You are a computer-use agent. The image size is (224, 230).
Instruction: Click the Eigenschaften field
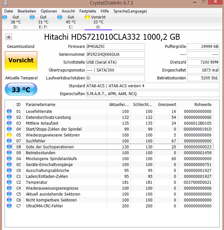click(x=153, y=94)
